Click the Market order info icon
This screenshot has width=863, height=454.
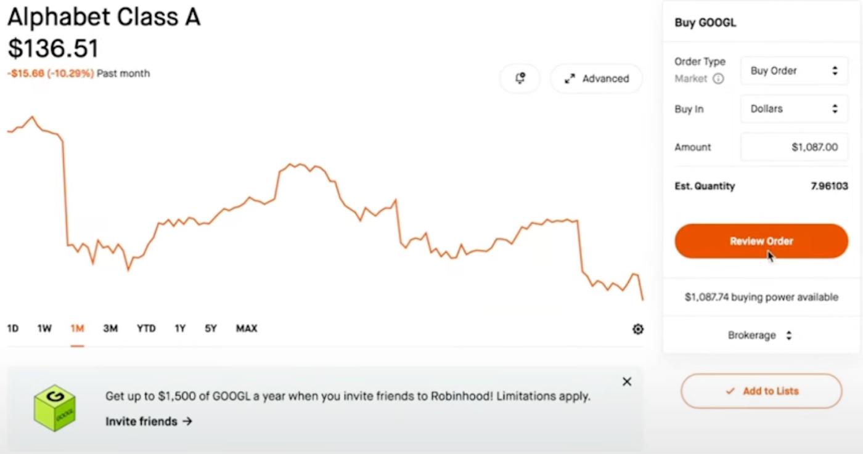click(718, 79)
